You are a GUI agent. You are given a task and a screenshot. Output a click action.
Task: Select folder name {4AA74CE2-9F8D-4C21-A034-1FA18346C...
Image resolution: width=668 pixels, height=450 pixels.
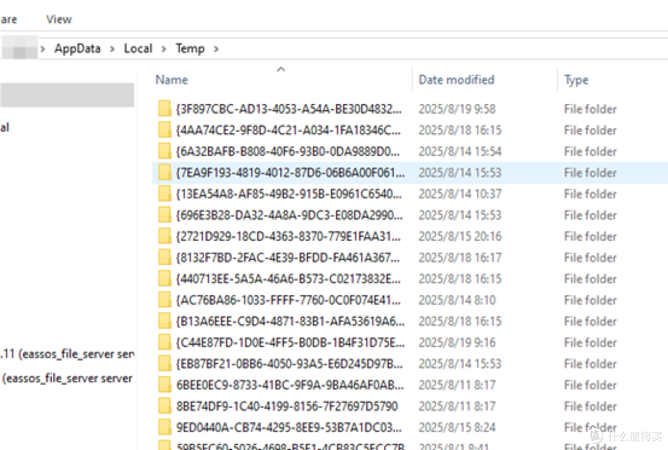288,130
